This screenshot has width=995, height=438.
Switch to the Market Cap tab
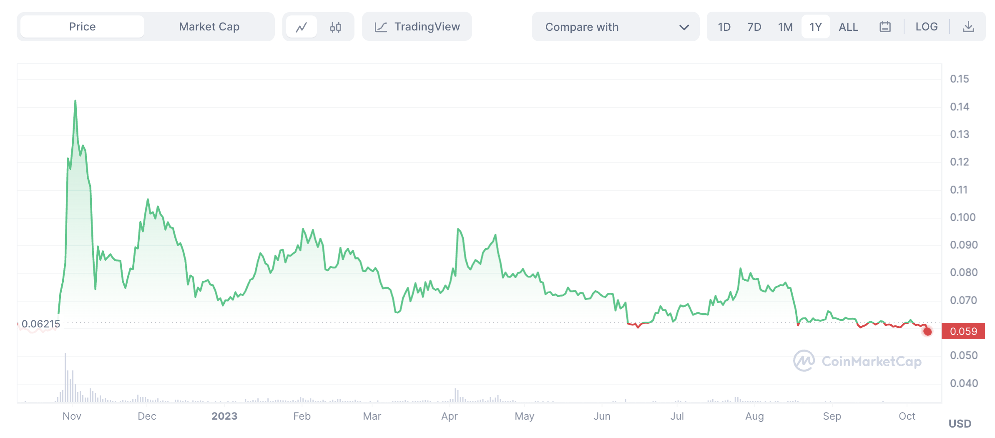click(x=209, y=27)
